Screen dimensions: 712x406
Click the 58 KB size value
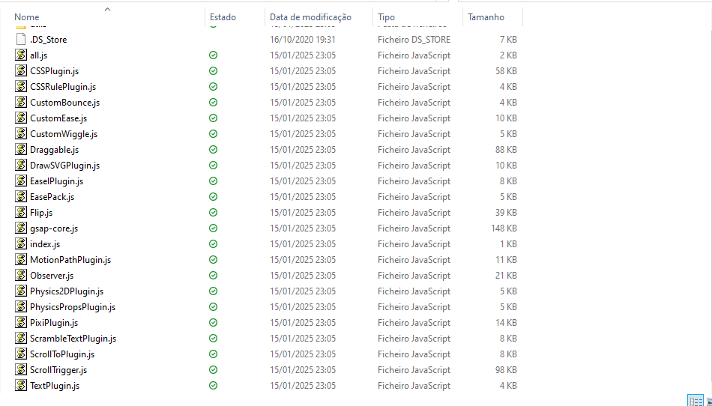pos(506,71)
